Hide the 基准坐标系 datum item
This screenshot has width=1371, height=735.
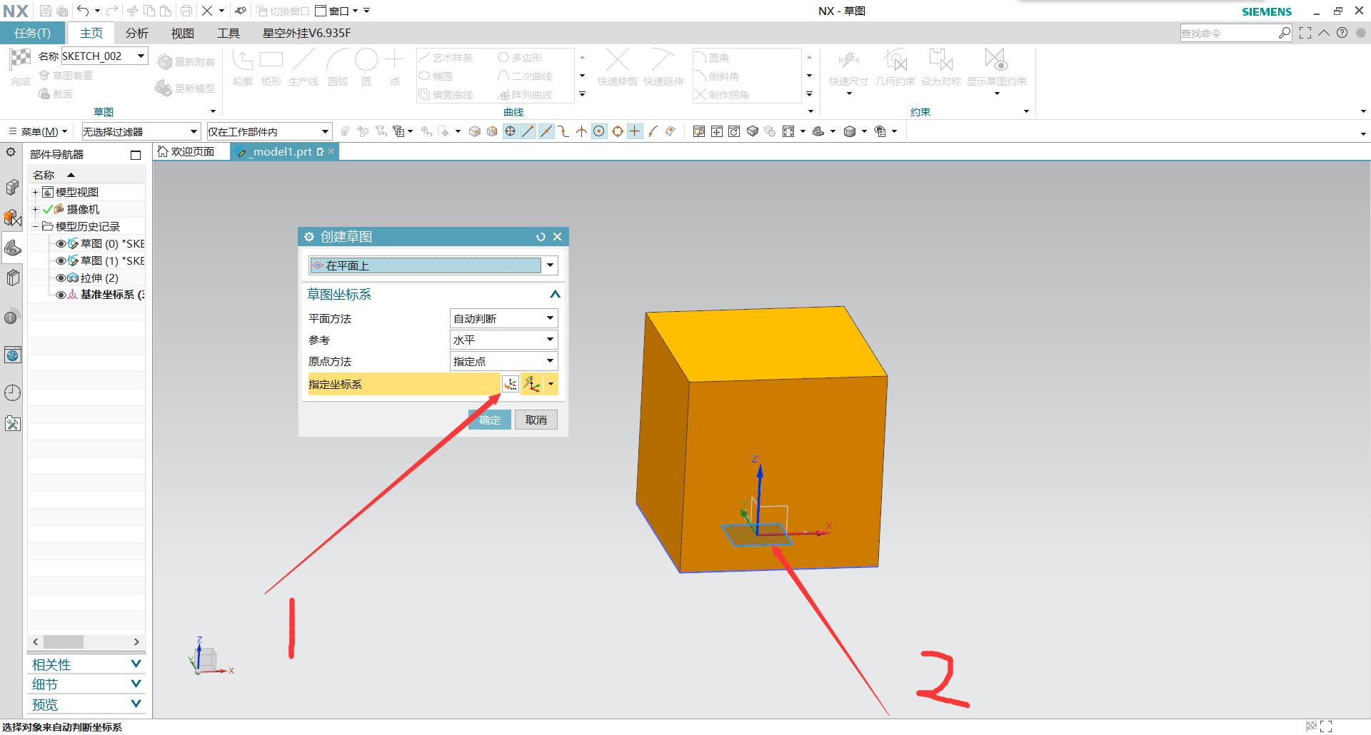[x=61, y=295]
